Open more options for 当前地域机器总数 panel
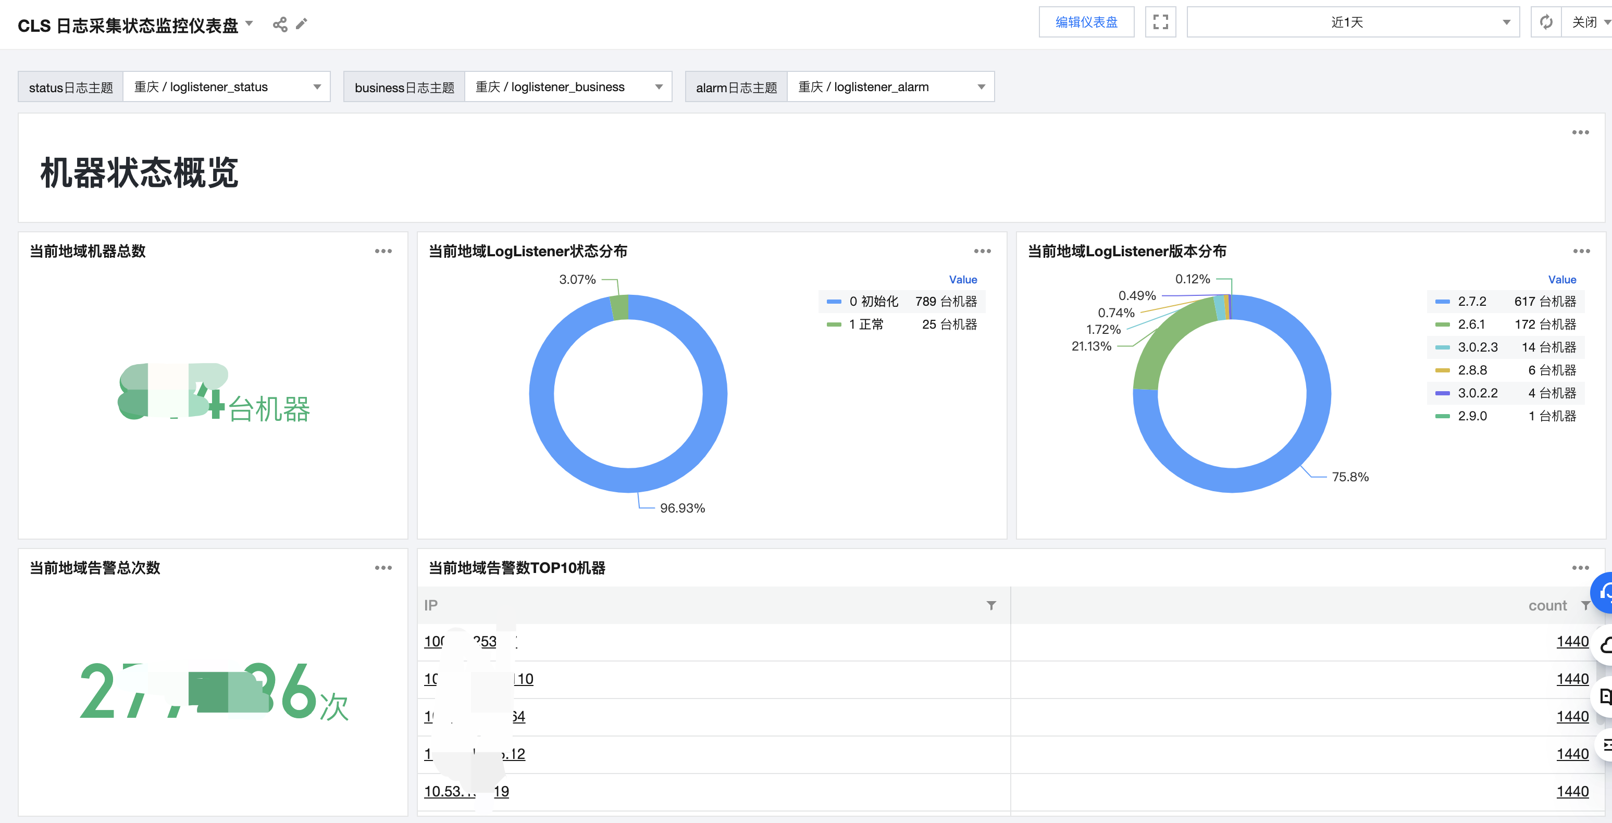Image resolution: width=1612 pixels, height=823 pixels. (x=383, y=252)
